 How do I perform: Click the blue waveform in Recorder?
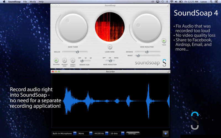116,101
